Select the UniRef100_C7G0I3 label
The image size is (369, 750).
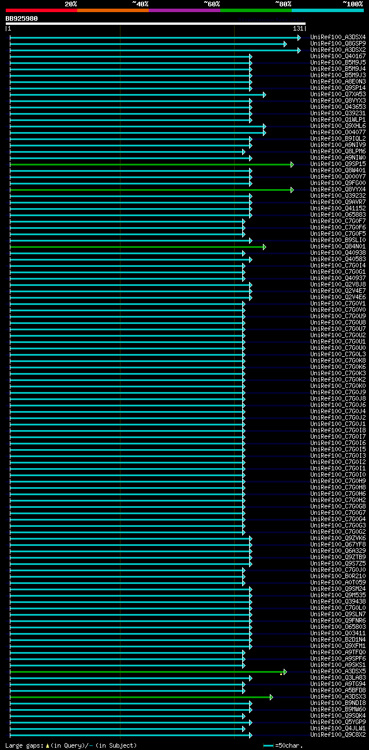click(338, 456)
